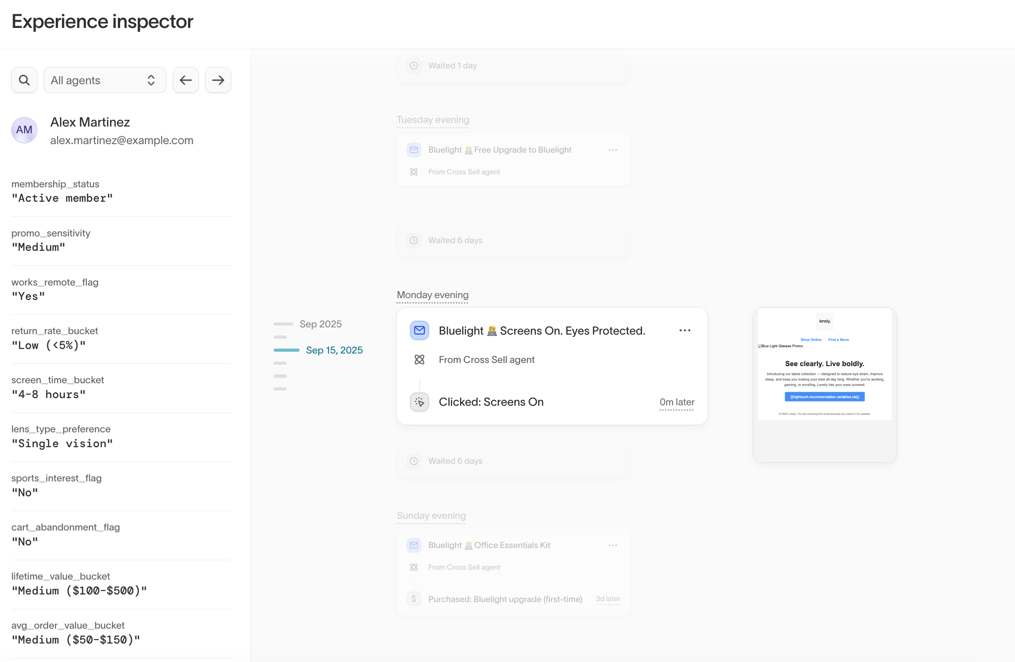The width and height of the screenshot is (1015, 662).
Task: Click membership_status value "Active member"
Action: [x=62, y=198]
